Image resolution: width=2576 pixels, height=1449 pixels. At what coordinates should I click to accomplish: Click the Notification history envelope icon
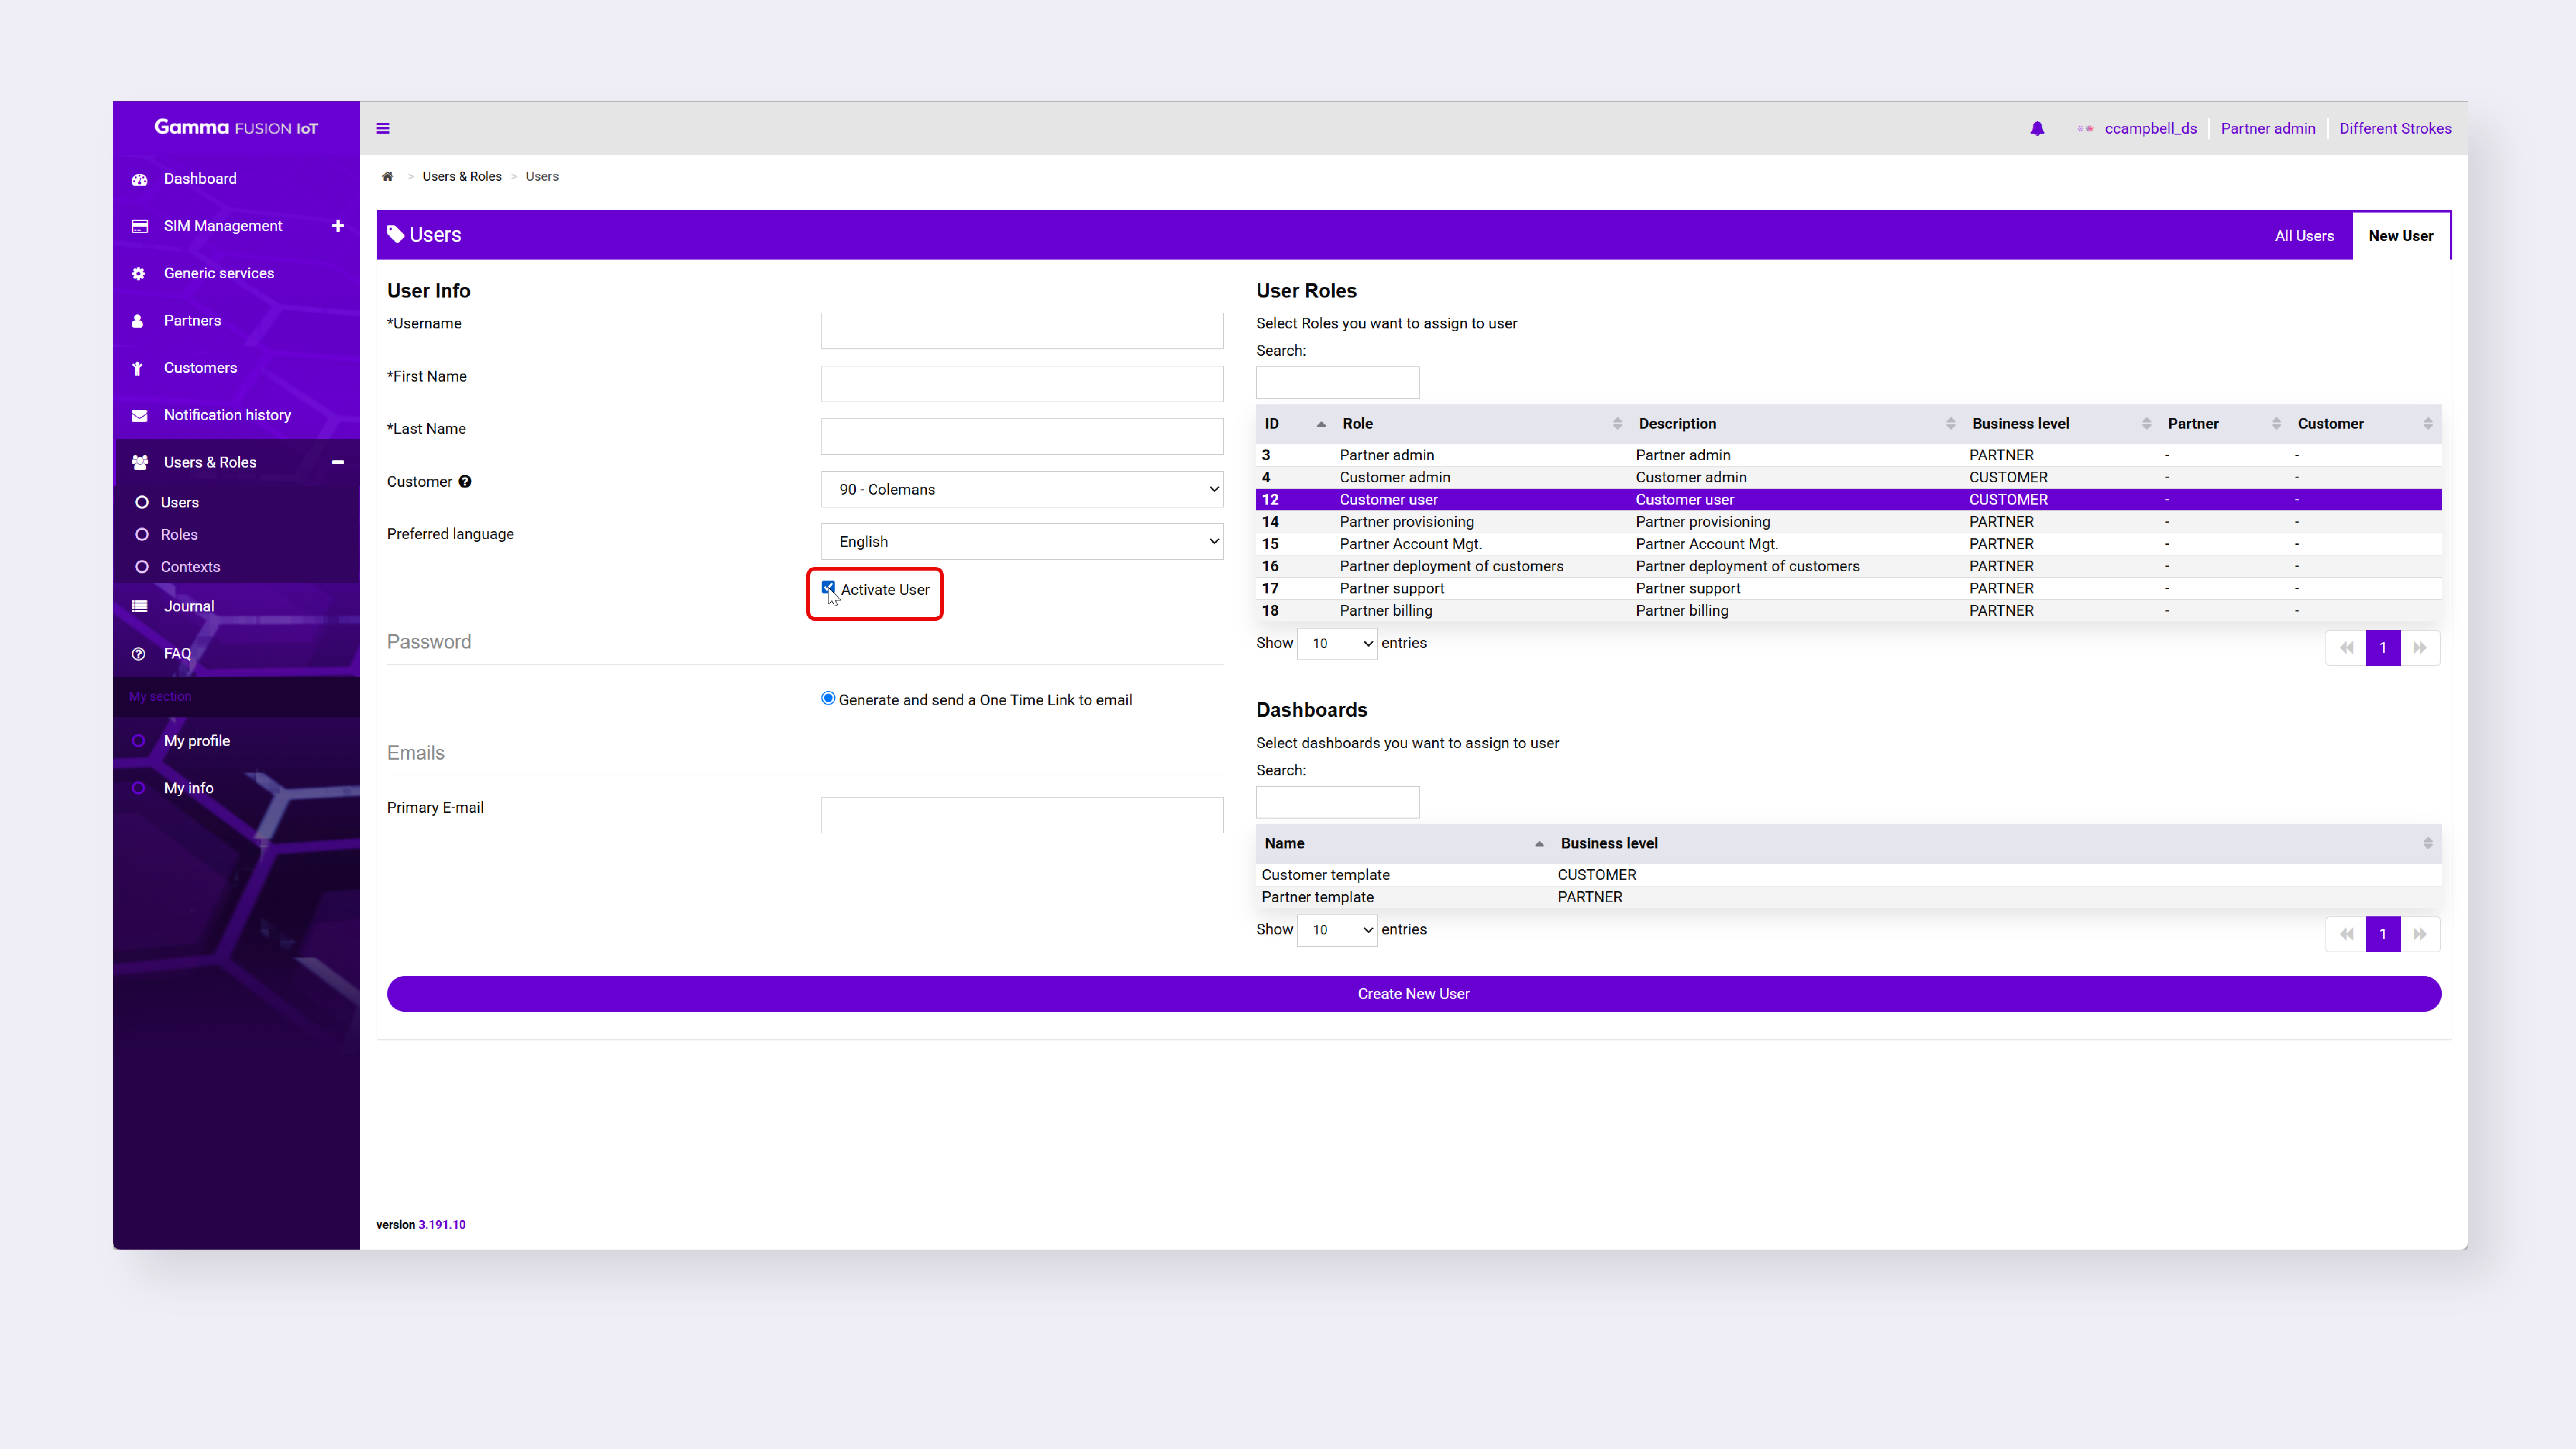[x=140, y=415]
